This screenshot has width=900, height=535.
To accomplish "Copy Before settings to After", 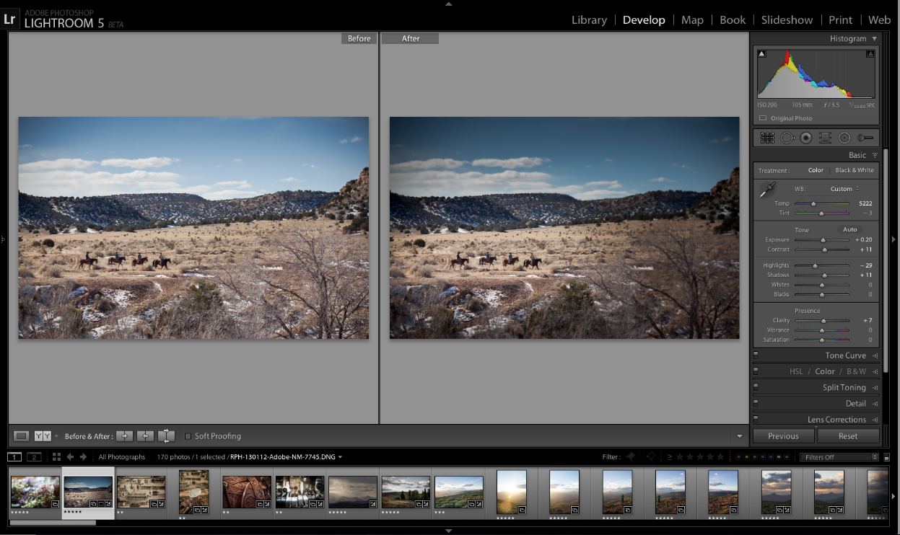I will (125, 435).
